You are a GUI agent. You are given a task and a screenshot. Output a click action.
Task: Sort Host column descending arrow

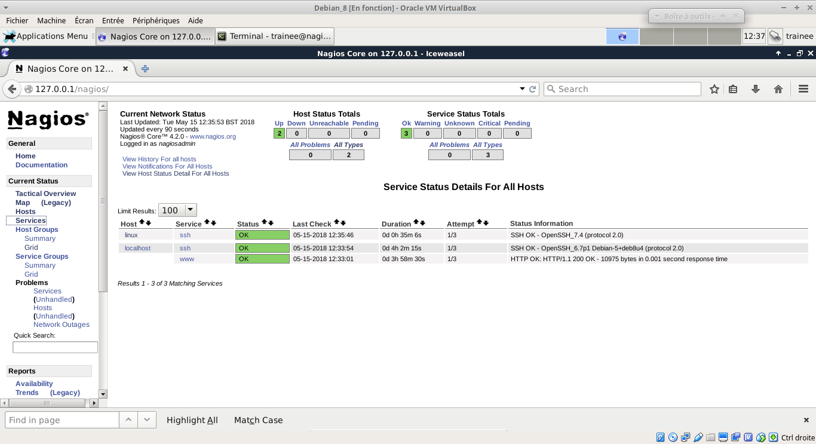[149, 223]
